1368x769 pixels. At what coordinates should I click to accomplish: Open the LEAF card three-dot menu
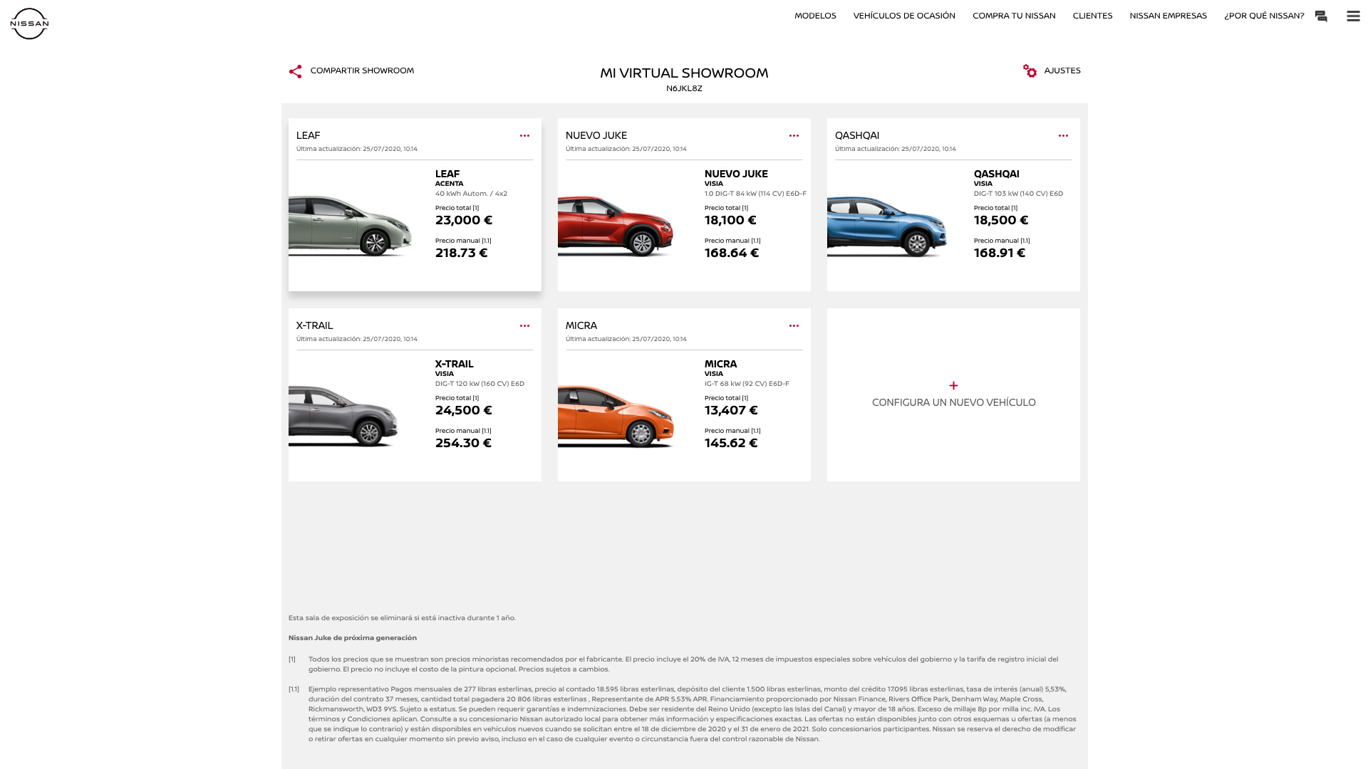point(524,135)
